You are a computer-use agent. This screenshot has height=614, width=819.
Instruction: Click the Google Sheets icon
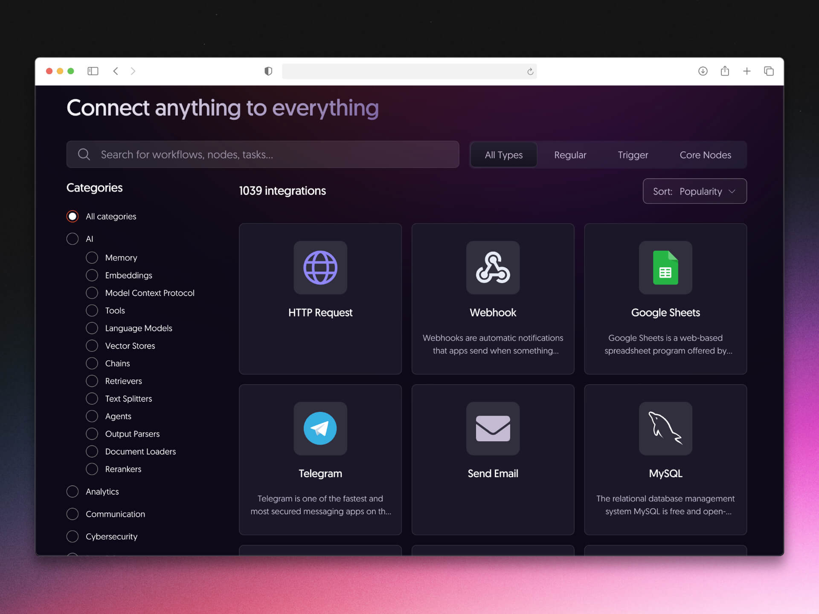point(665,267)
